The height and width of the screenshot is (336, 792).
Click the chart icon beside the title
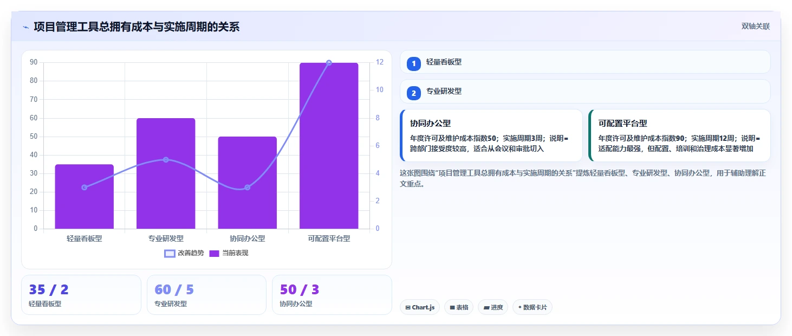pos(26,27)
